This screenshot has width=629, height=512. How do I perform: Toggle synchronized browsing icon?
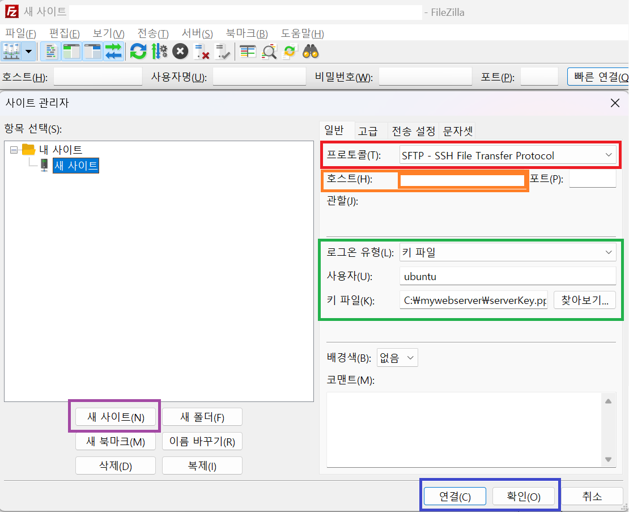(x=290, y=52)
